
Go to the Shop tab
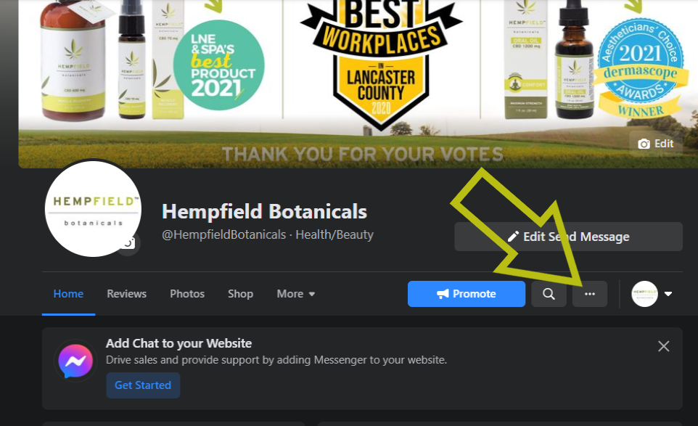pyautogui.click(x=240, y=294)
